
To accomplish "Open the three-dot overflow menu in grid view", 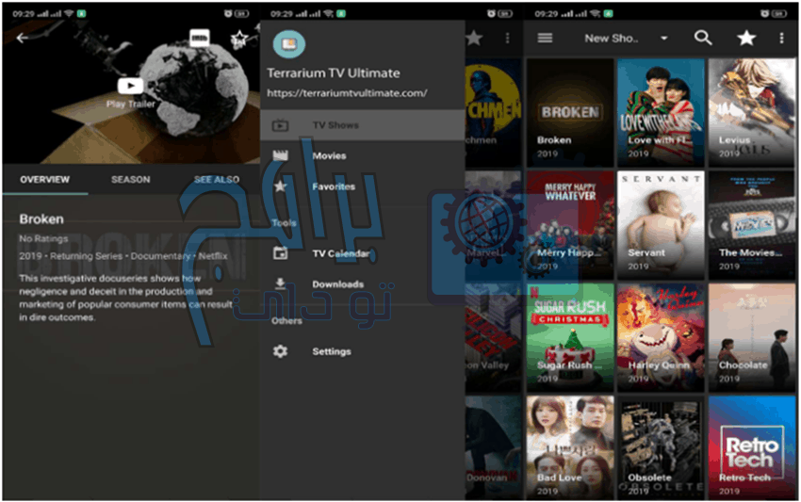I will pos(781,39).
